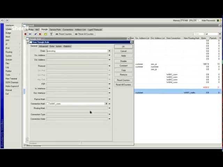Expand the Connection Type field

(109, 114)
